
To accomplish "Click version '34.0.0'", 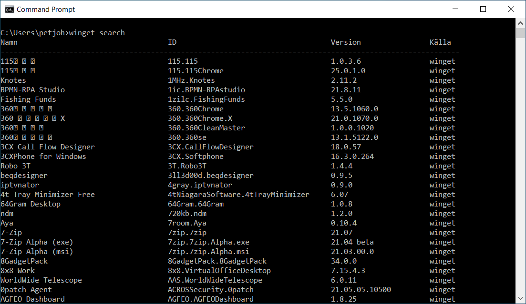I will [x=344, y=261].
